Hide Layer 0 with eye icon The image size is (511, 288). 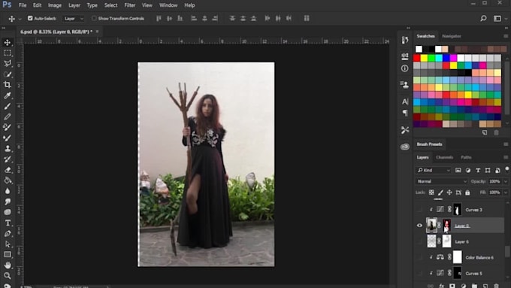tap(420, 226)
